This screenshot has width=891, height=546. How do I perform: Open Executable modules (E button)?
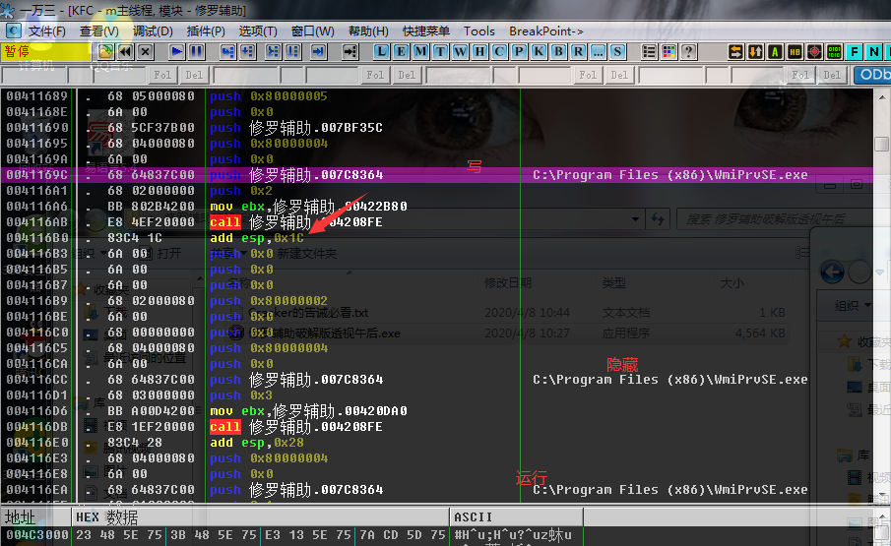(401, 52)
